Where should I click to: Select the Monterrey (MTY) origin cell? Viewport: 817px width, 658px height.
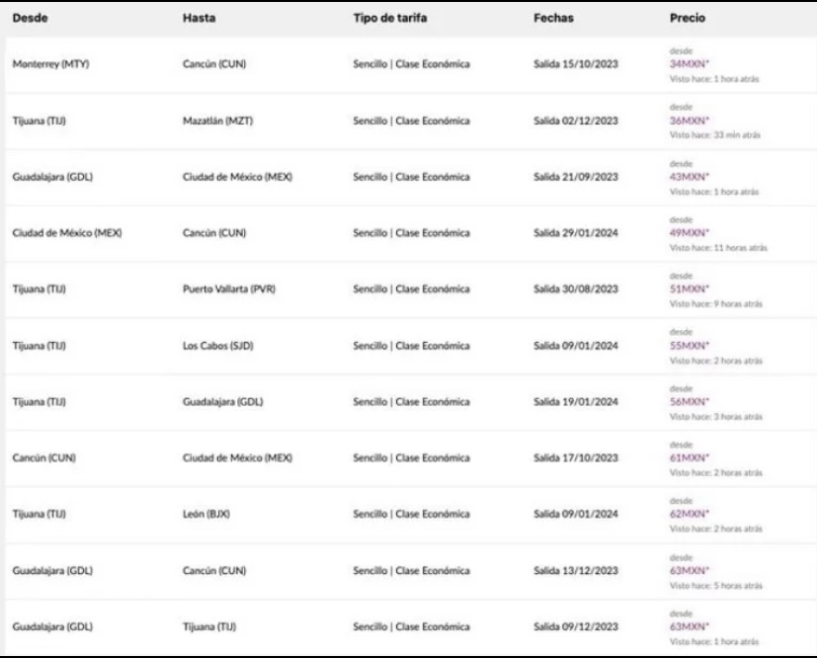tap(50, 64)
